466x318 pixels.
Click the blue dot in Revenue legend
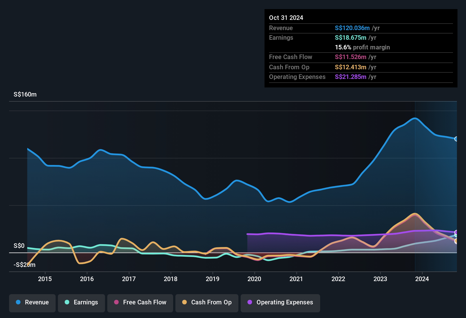(x=18, y=302)
